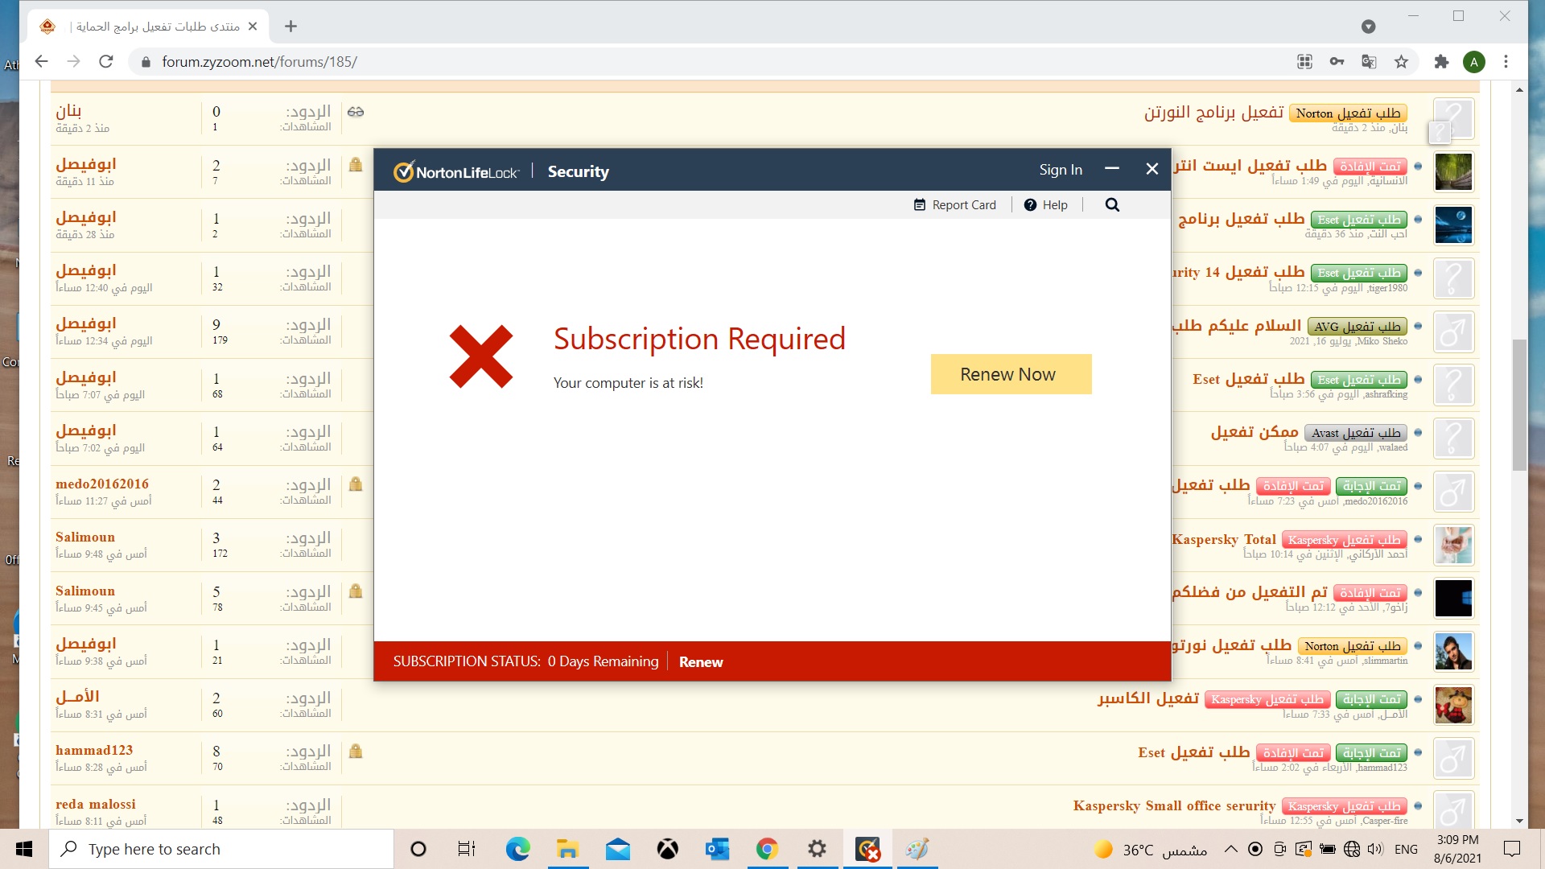The width and height of the screenshot is (1545, 869).
Task: Switch to Norton on the taskbar
Action: pos(867,849)
